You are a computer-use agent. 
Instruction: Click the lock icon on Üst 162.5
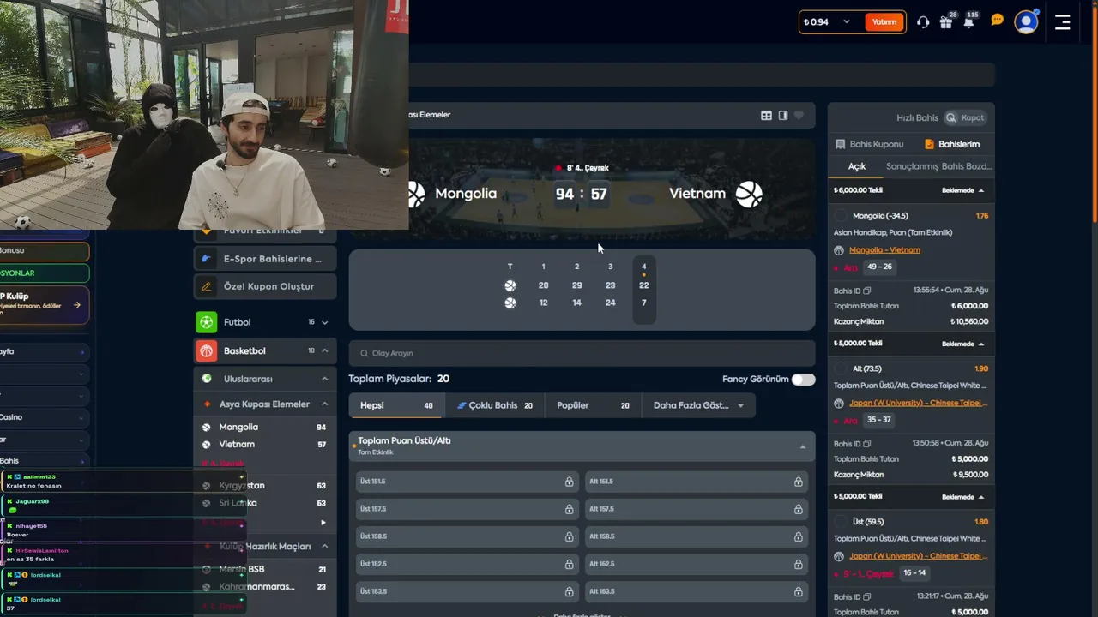click(569, 564)
